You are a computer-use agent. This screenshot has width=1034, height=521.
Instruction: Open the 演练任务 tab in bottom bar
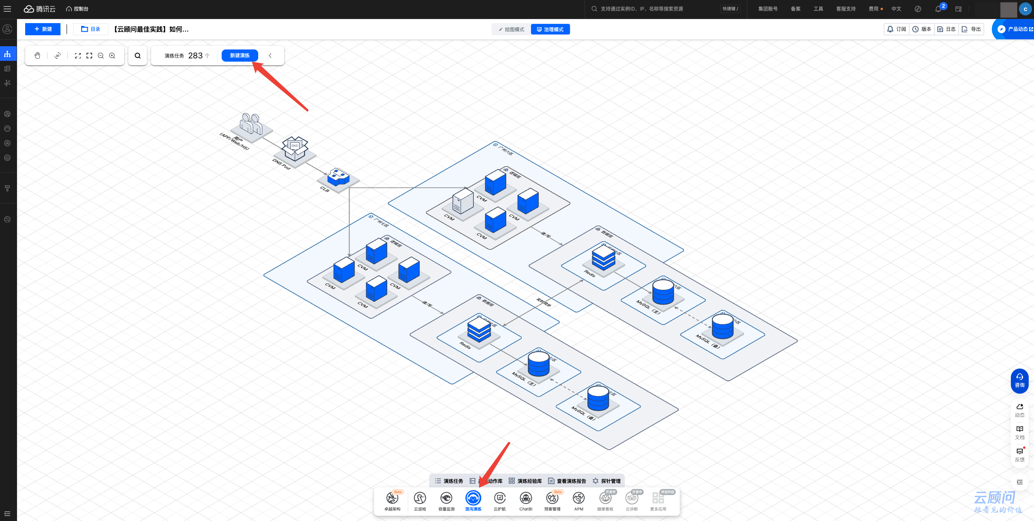[449, 481]
